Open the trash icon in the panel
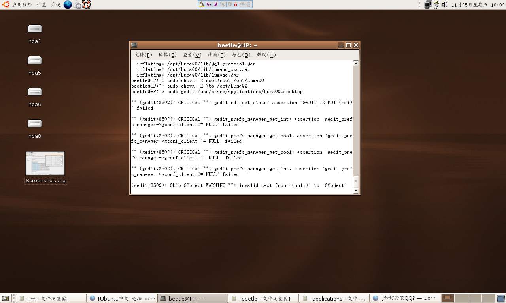This screenshot has width=506, height=303. point(501,298)
